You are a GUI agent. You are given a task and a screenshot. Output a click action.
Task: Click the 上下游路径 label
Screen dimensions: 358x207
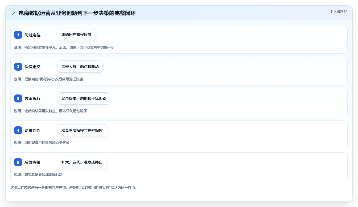click(338, 12)
